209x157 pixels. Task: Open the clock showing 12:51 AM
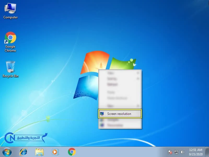click(x=196, y=152)
